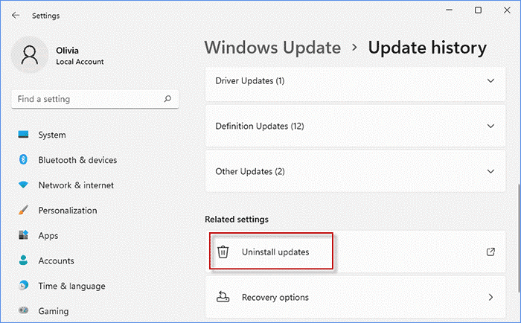Viewport: 521px width, 323px height.
Task: Go to Accounts settings
Action: click(x=56, y=261)
